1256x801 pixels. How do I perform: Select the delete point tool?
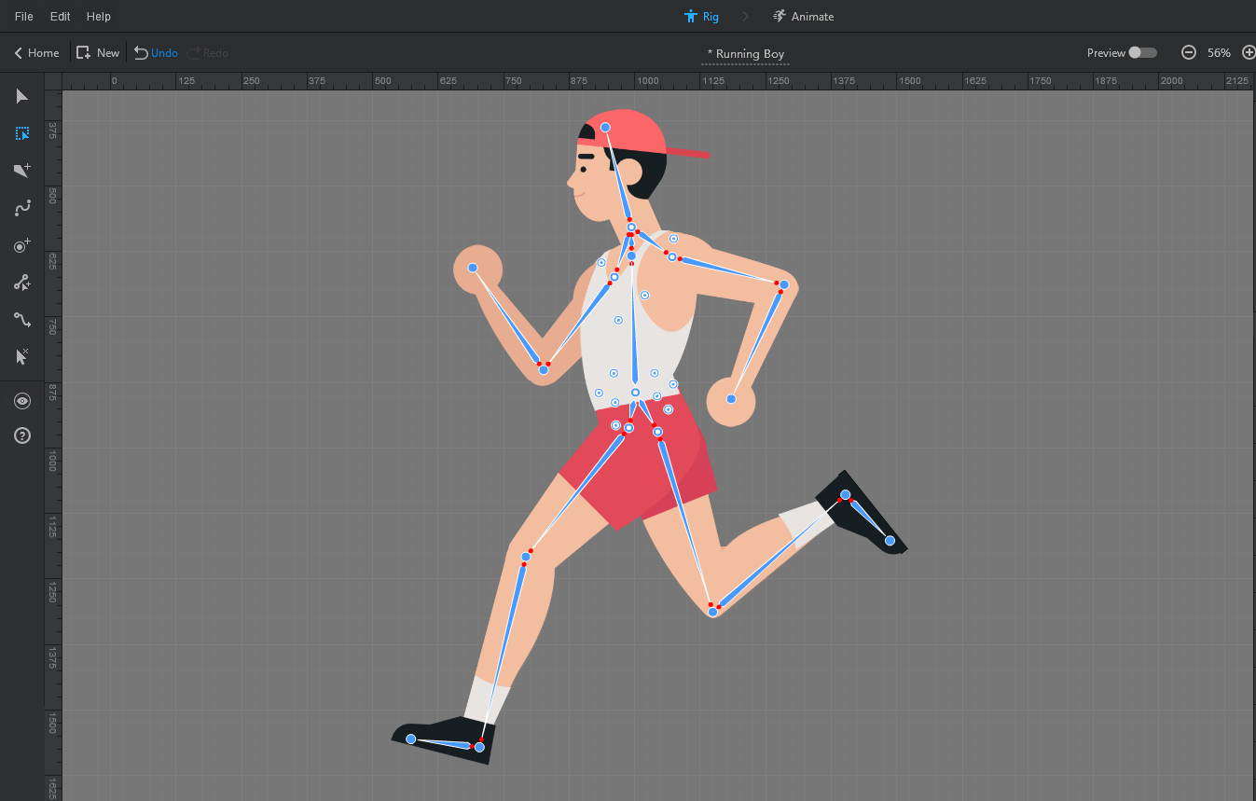coord(22,357)
